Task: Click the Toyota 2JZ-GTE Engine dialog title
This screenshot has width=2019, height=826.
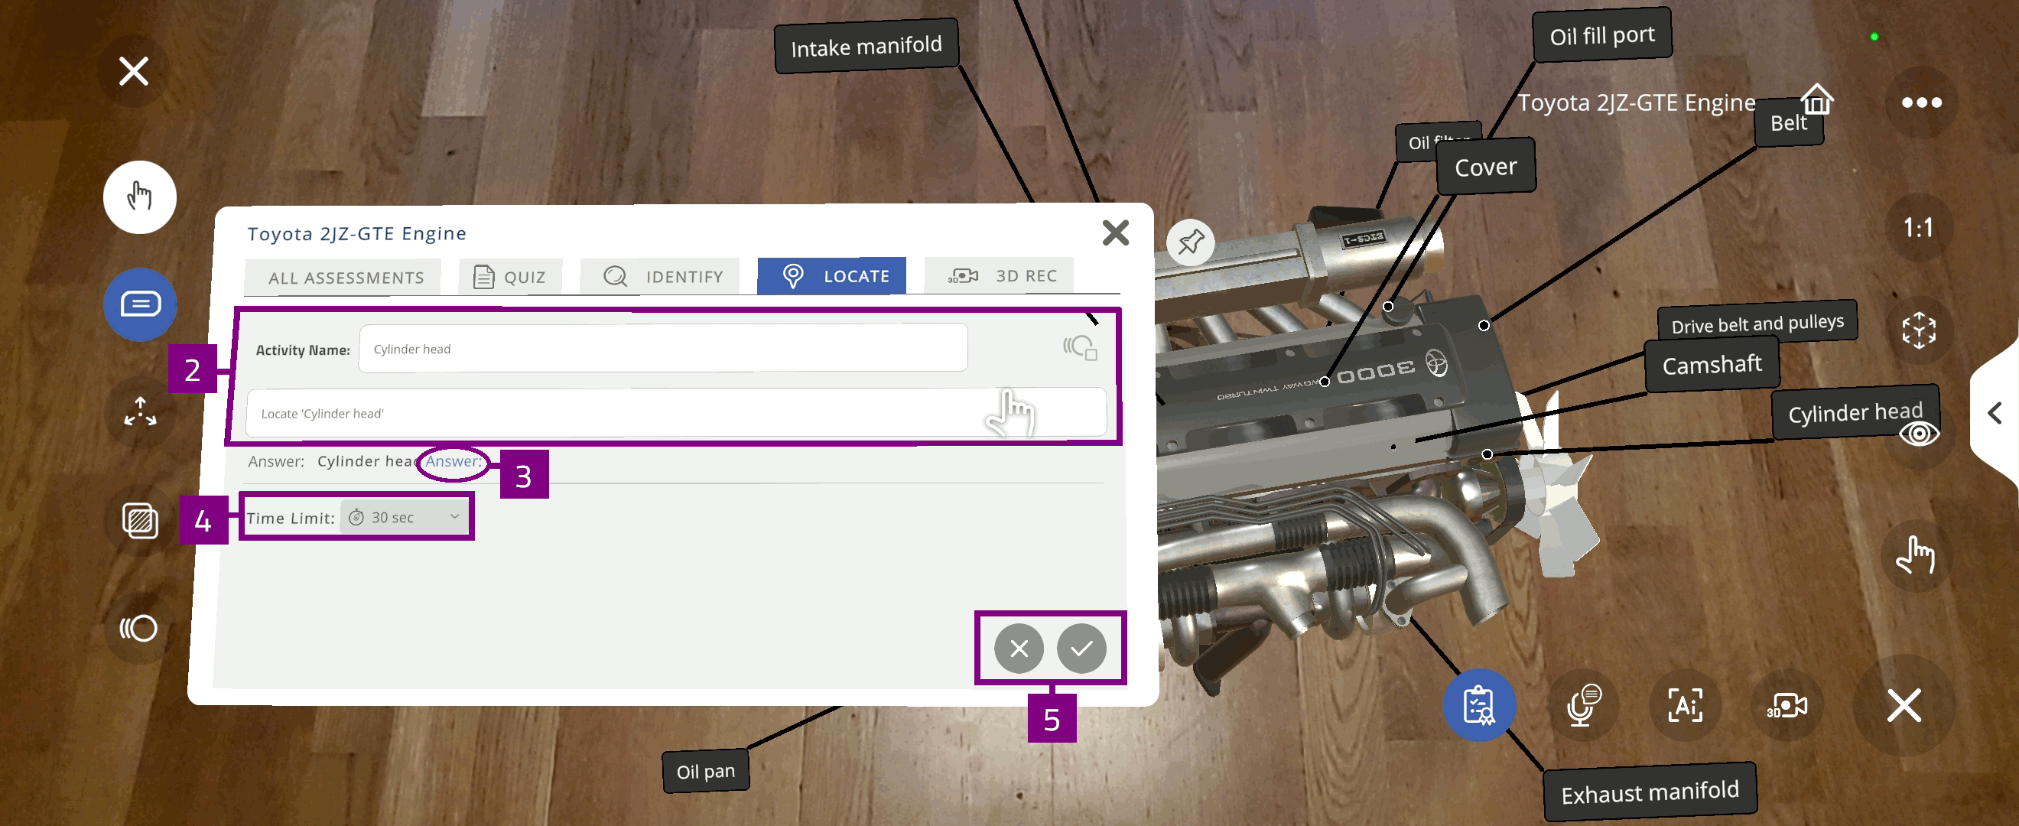Action: coord(356,233)
